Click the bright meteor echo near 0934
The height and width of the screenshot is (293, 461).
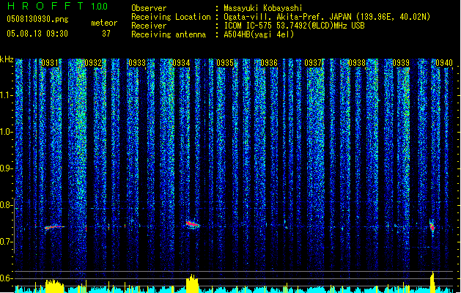(193, 225)
